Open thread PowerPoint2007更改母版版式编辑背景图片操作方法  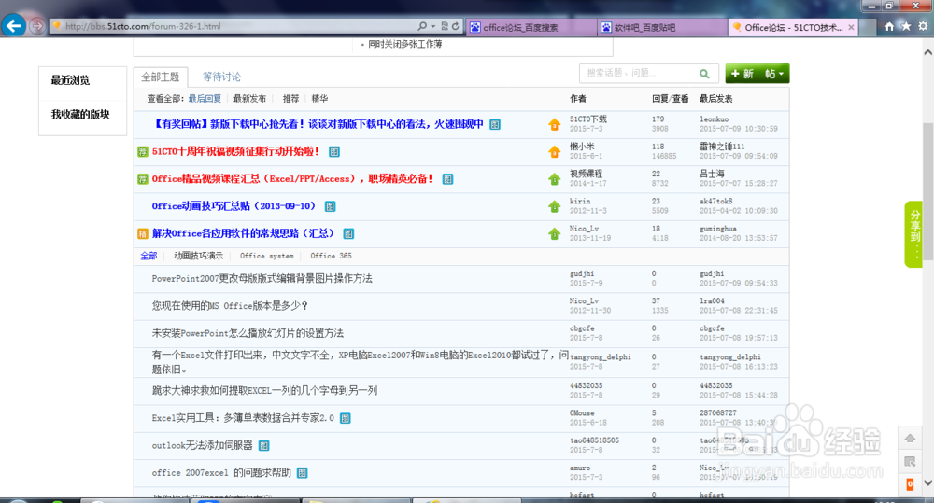pyautogui.click(x=262, y=279)
